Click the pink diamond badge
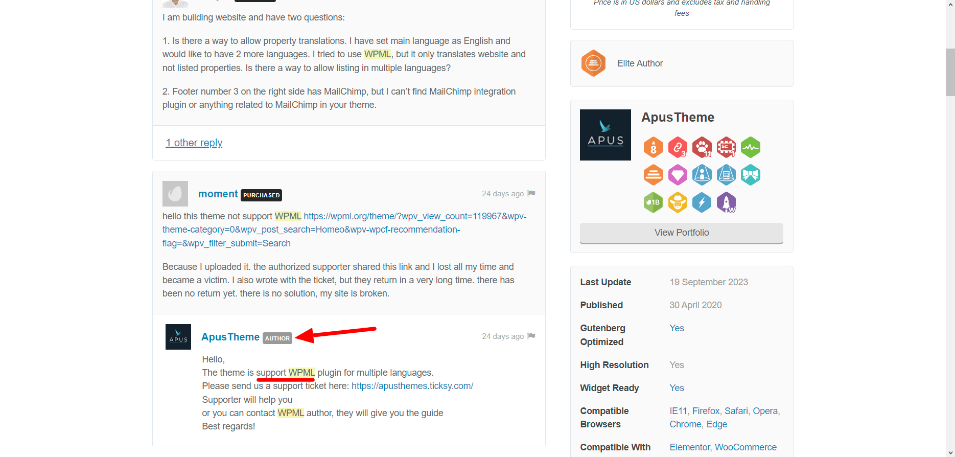955x457 pixels. coord(678,175)
